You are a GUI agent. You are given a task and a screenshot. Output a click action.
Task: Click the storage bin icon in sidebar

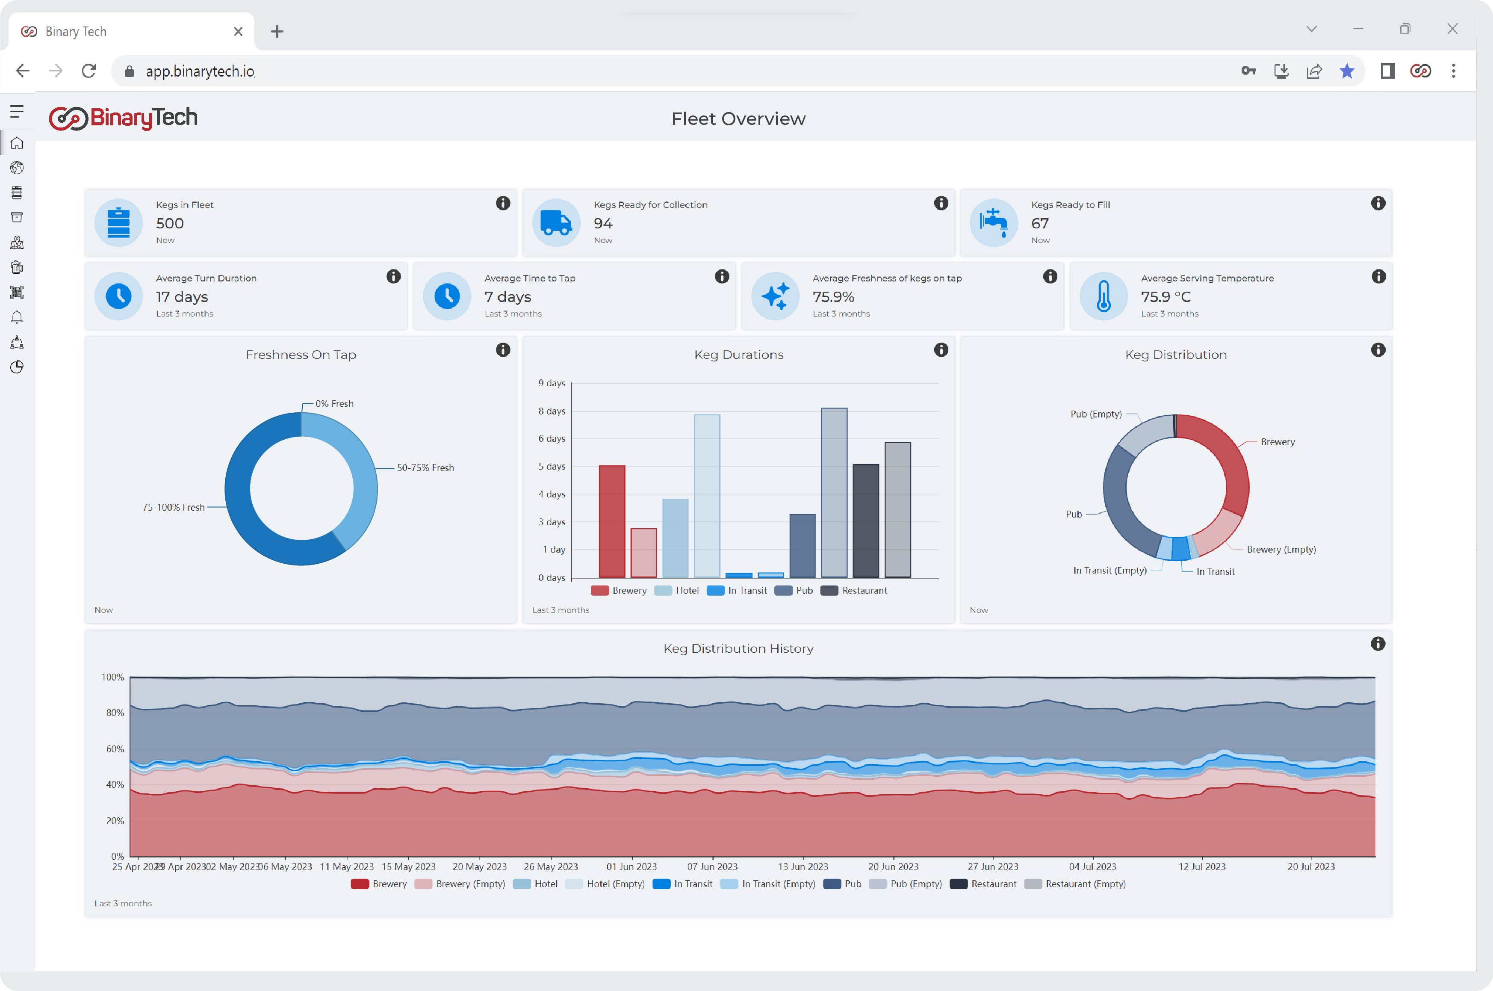(17, 217)
